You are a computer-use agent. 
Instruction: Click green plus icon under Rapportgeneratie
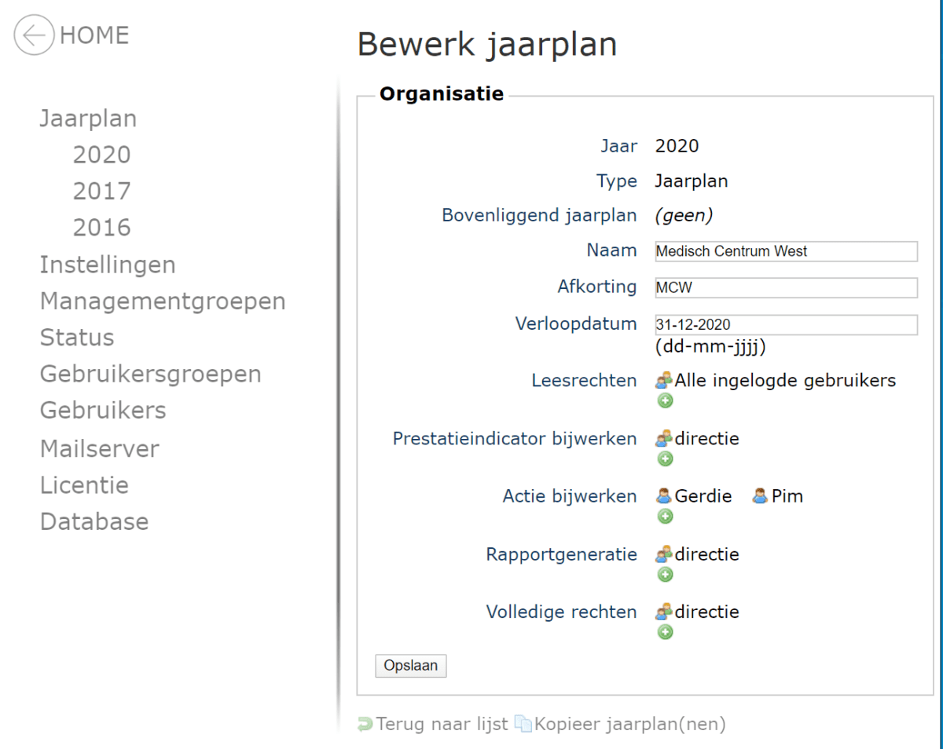pos(665,574)
